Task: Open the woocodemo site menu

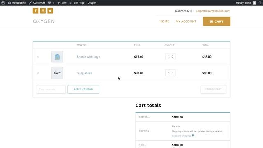Action: click(17, 3)
